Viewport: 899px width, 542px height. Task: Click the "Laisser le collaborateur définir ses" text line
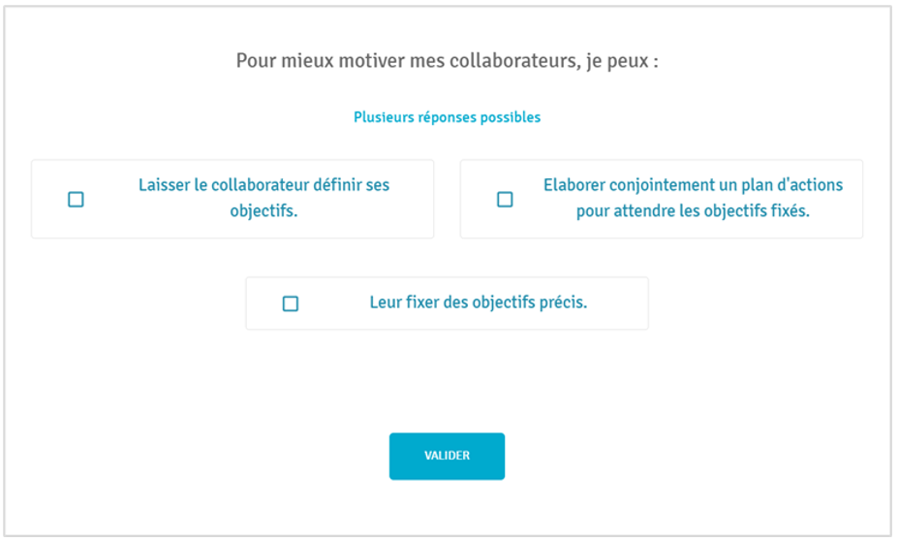coord(263,185)
